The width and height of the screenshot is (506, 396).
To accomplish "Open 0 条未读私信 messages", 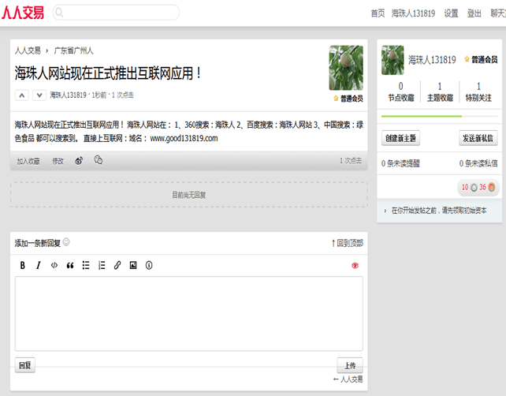I will [x=478, y=163].
